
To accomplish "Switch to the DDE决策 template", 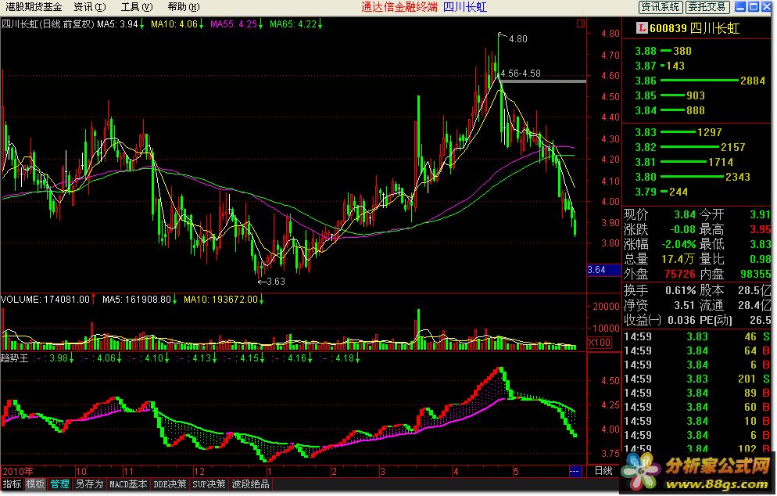I will (x=170, y=484).
